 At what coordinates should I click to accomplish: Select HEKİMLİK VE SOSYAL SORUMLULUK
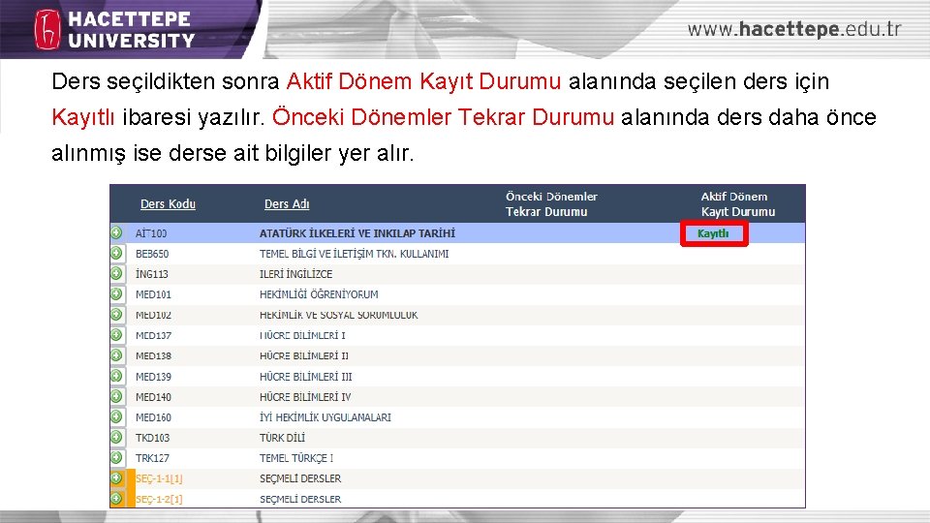coord(339,315)
